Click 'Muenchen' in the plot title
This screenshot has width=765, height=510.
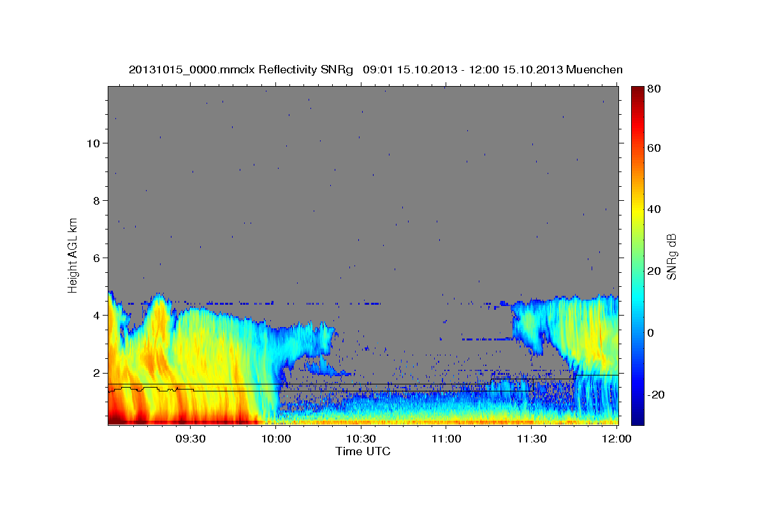[594, 69]
